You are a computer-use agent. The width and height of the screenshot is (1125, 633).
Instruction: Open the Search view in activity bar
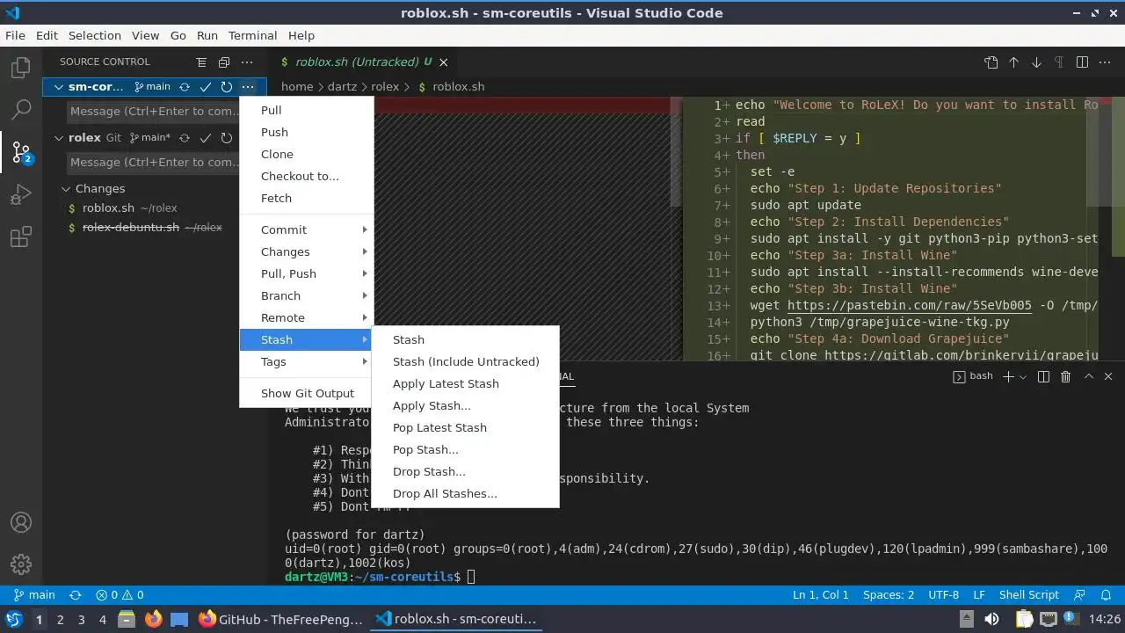click(21, 110)
